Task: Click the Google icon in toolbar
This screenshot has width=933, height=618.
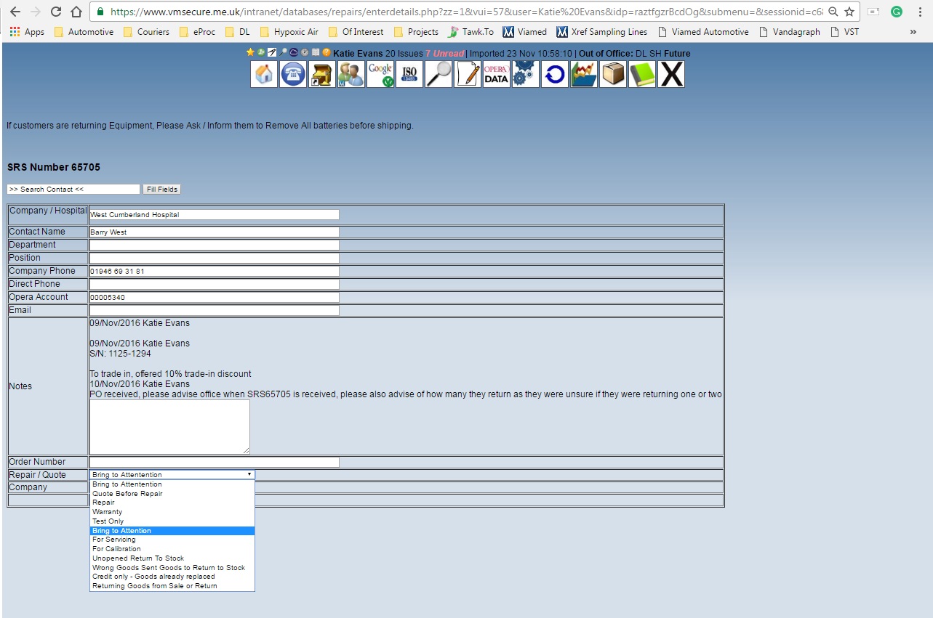Action: 380,74
